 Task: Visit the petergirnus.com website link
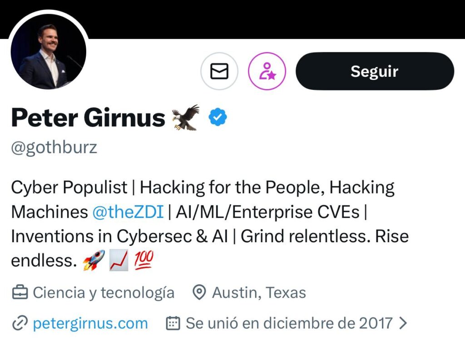pyautogui.click(x=90, y=323)
